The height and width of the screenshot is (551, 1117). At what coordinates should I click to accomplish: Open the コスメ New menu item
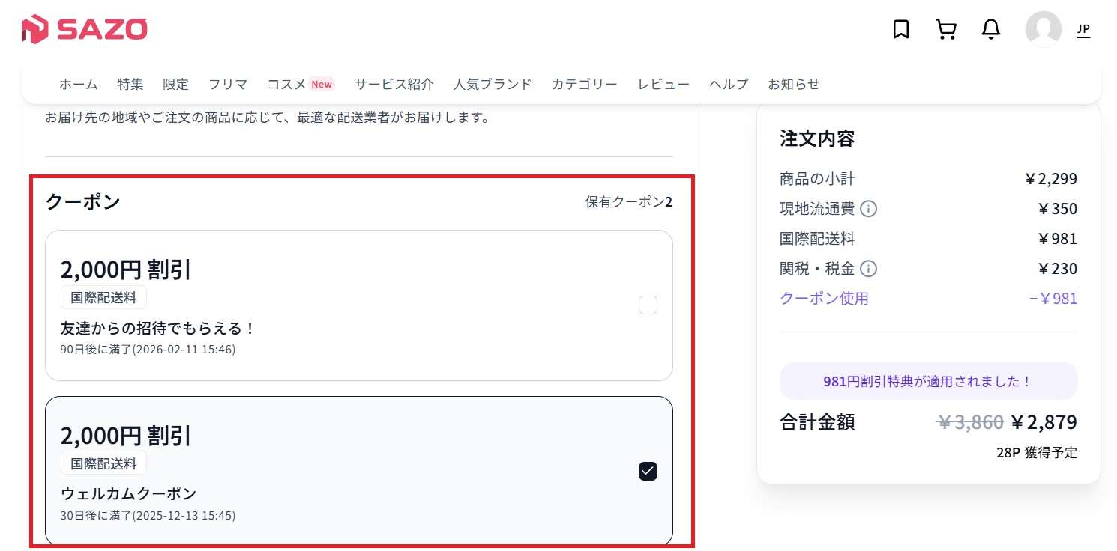pyautogui.click(x=300, y=84)
